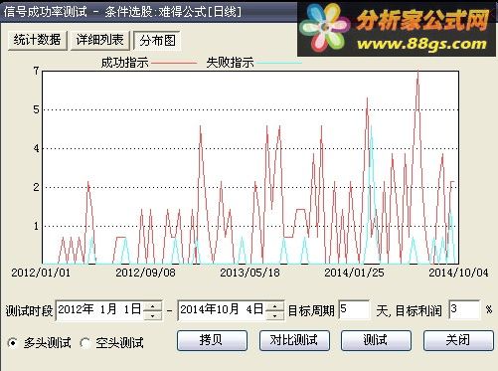498x371 pixels.
Task: Start the test with 测试 button
Action: click(x=376, y=340)
